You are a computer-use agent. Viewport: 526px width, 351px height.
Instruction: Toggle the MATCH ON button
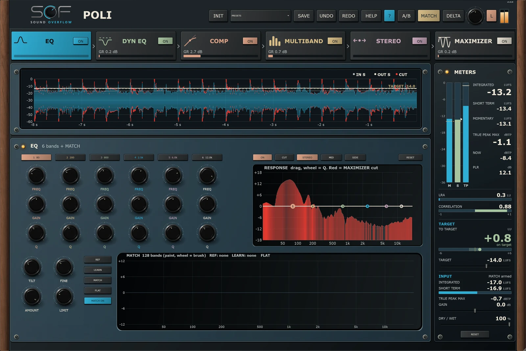tap(98, 301)
